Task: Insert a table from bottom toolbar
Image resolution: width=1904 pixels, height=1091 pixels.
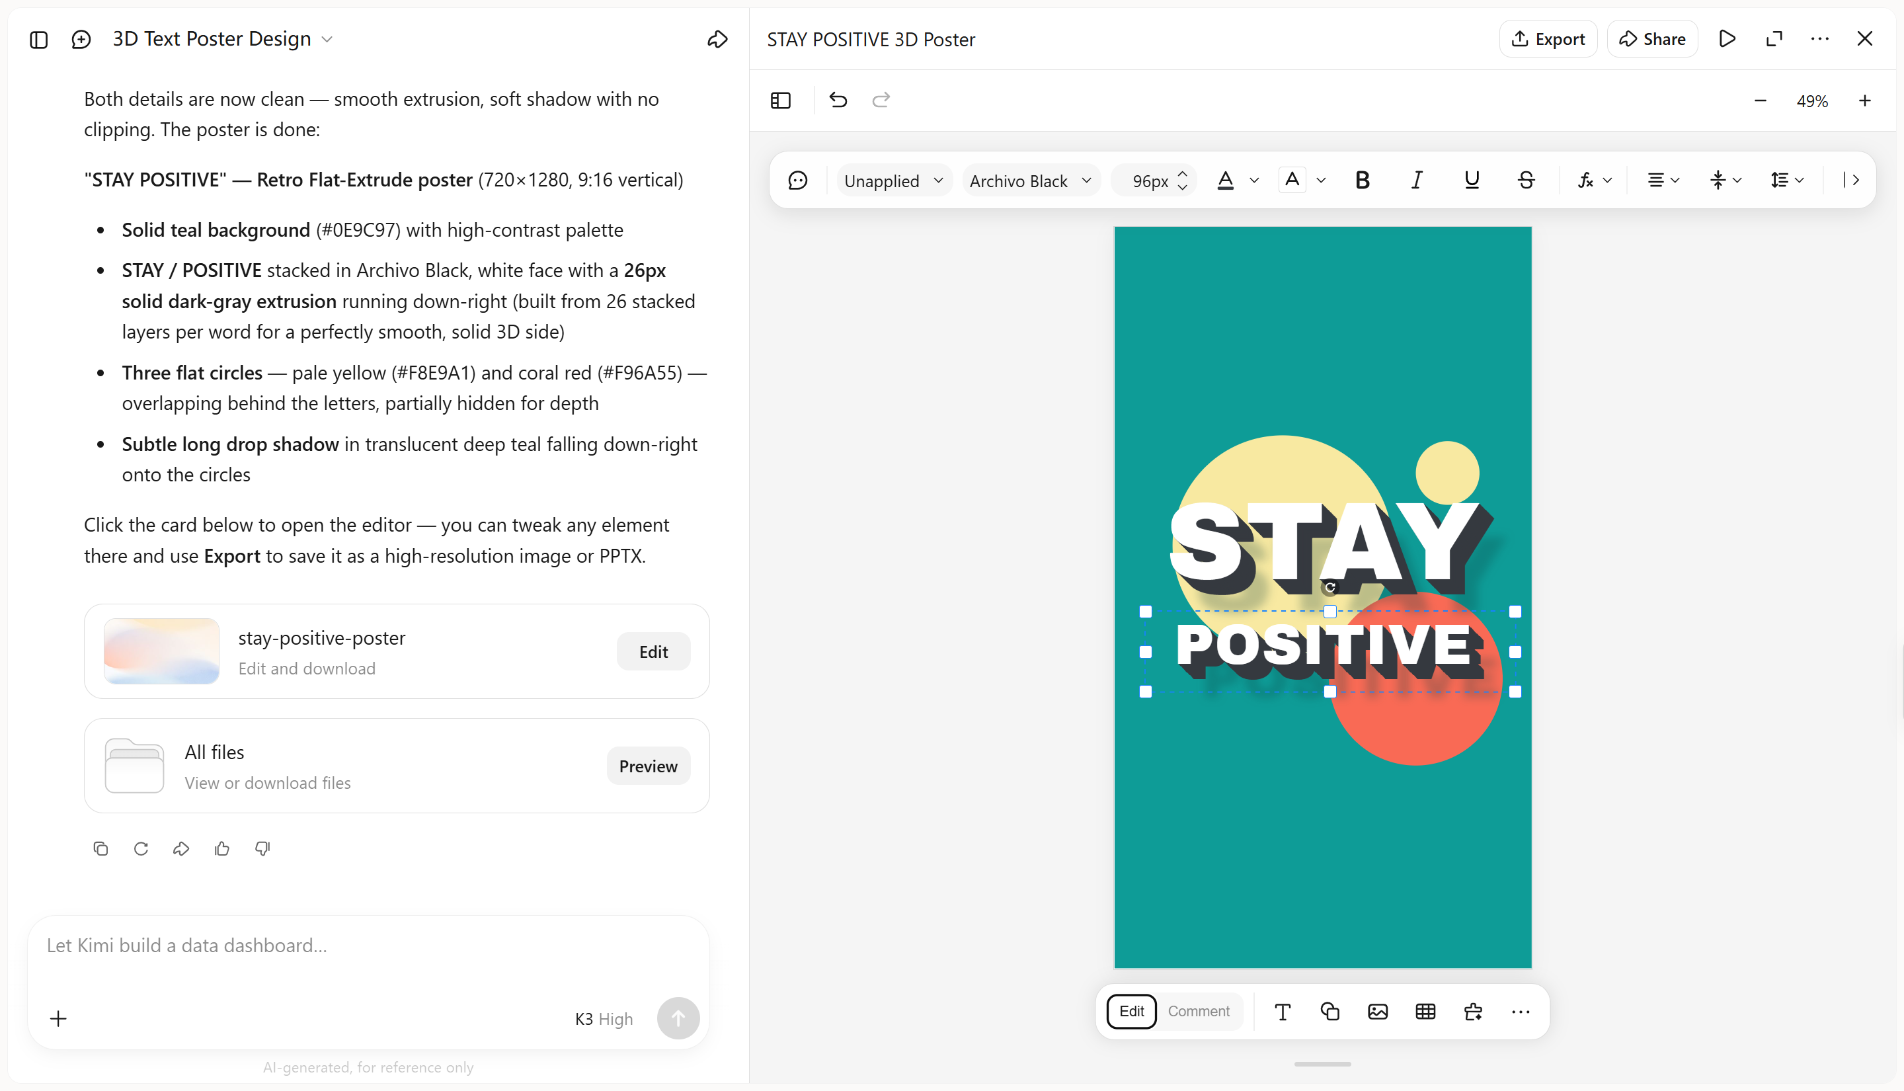Action: tap(1425, 1012)
